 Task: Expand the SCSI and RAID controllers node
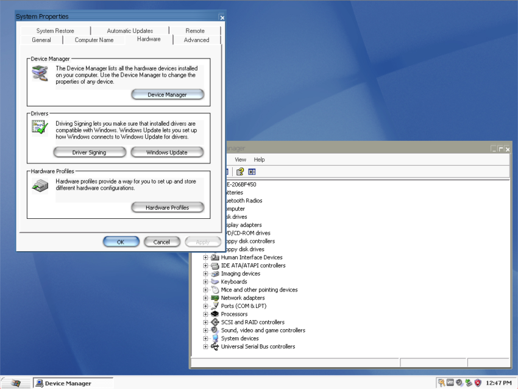click(205, 323)
